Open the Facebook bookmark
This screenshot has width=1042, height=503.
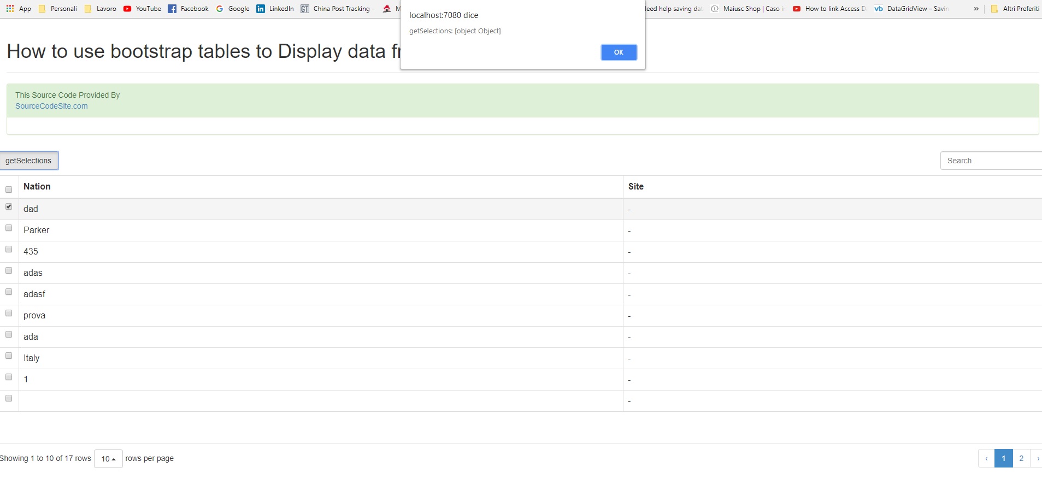tap(188, 9)
